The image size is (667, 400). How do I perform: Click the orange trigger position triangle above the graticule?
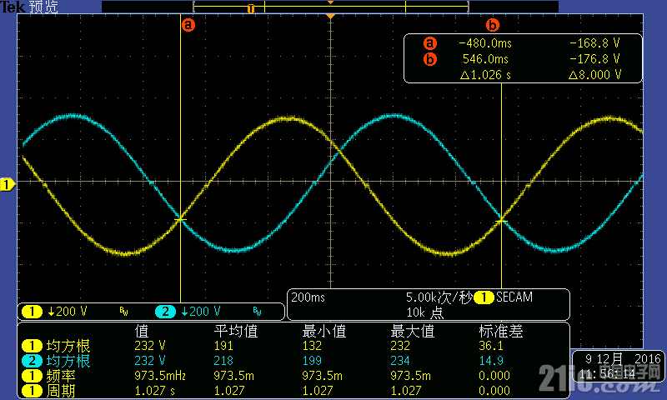(x=330, y=16)
